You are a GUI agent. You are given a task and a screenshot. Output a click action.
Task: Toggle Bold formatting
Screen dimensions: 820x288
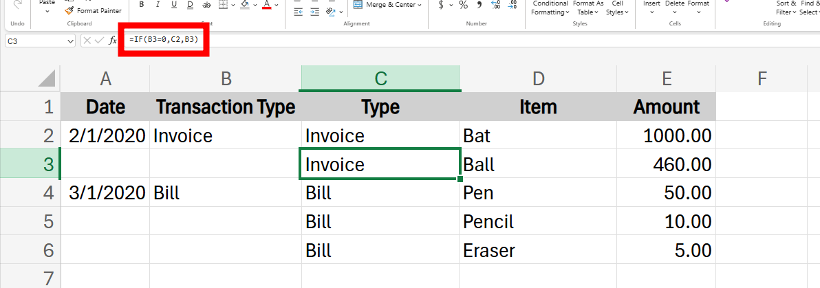pyautogui.click(x=141, y=5)
